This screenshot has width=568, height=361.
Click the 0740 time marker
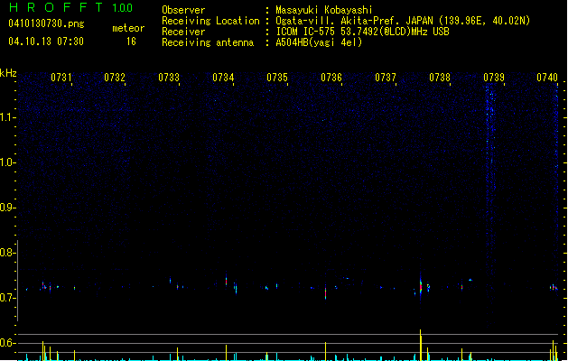(547, 78)
